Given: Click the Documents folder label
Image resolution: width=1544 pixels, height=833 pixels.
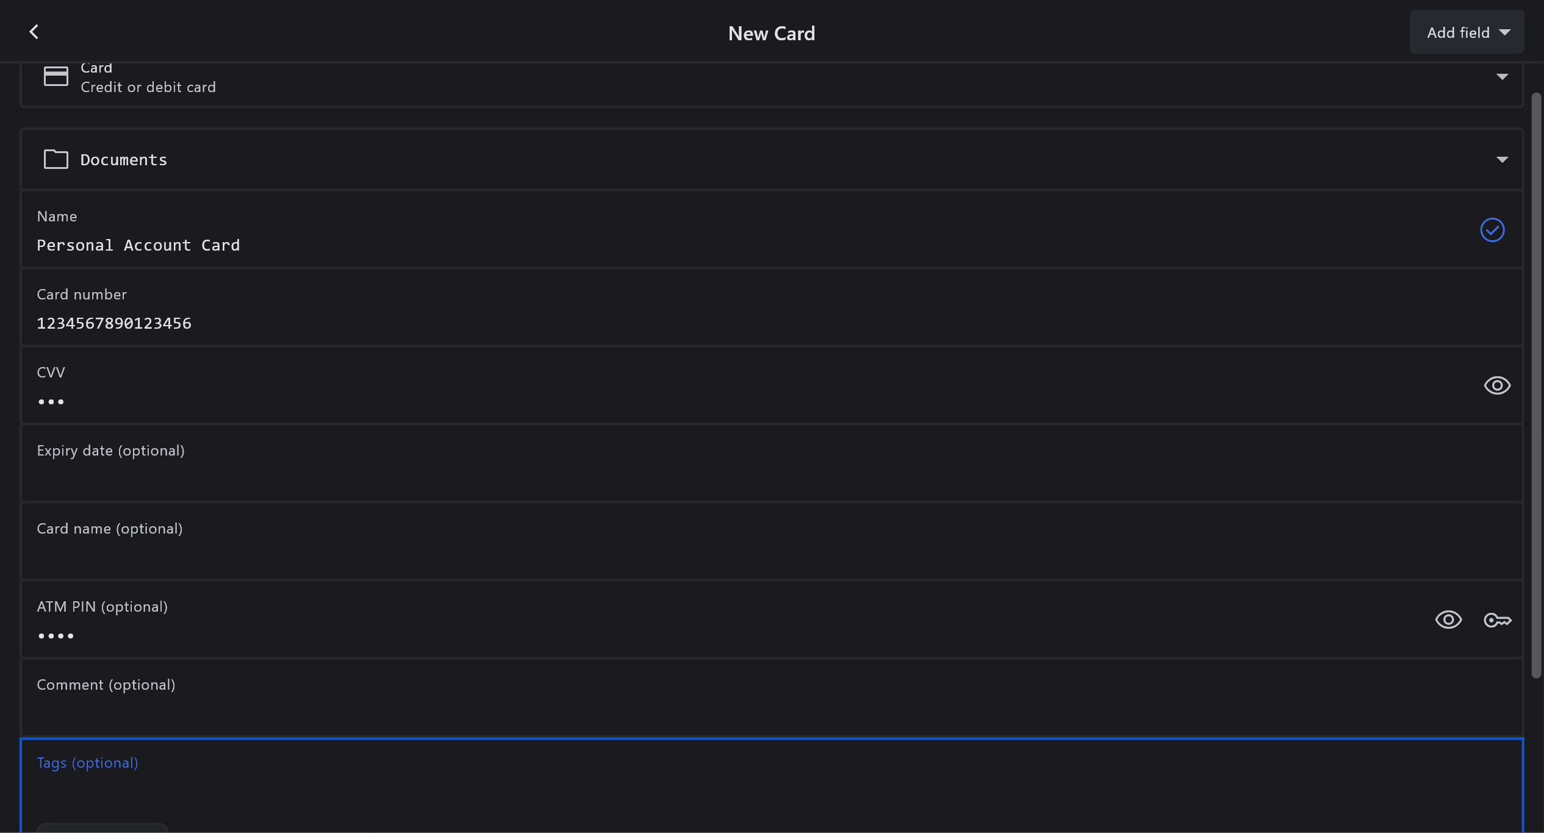Looking at the screenshot, I should click(124, 160).
